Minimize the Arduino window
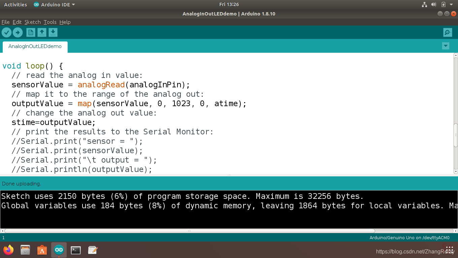The image size is (458, 258). tap(440, 14)
